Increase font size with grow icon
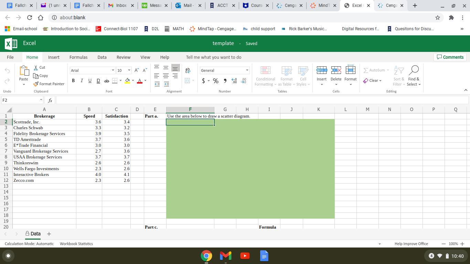Image resolution: width=470 pixels, height=264 pixels. point(137,70)
